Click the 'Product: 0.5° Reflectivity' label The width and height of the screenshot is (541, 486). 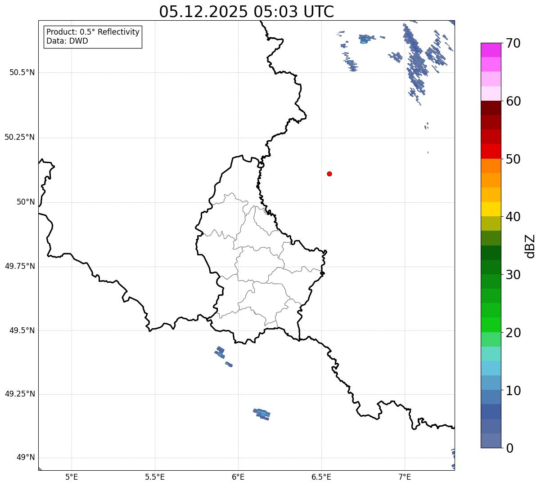pyautogui.click(x=93, y=32)
